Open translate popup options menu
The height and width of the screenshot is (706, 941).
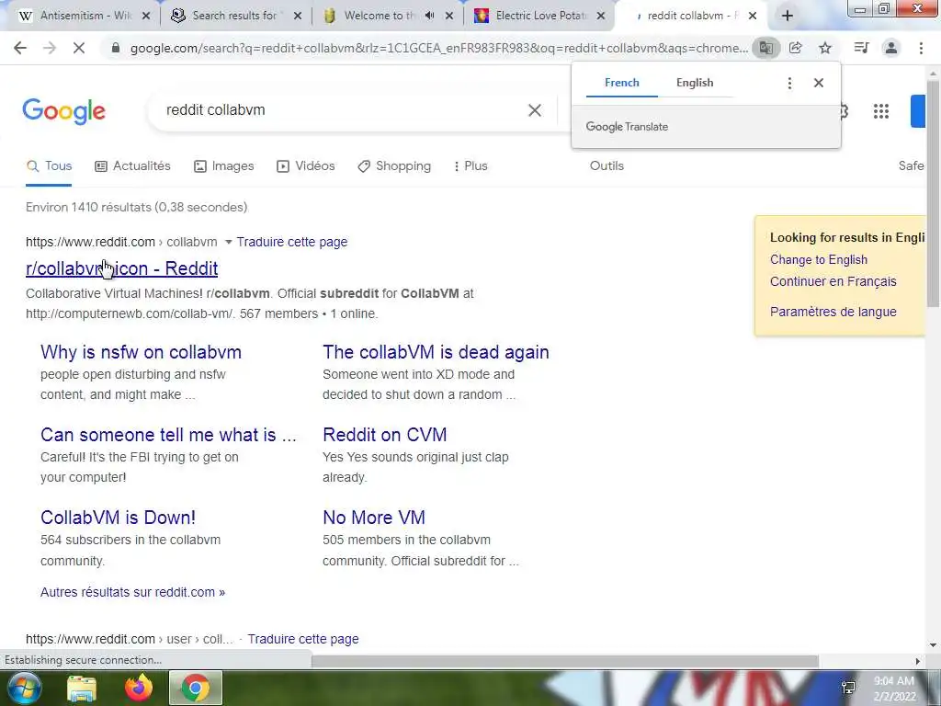click(x=789, y=83)
